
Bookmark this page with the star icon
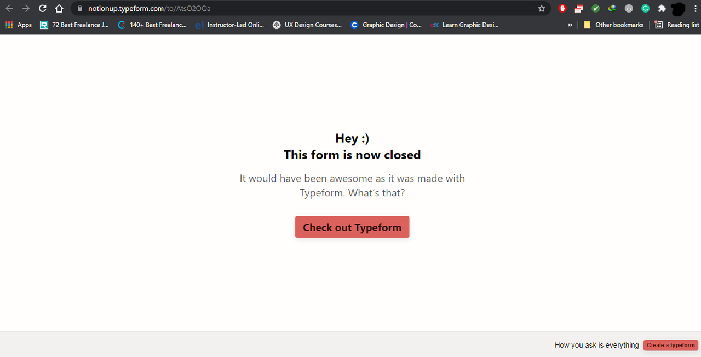[x=542, y=8]
